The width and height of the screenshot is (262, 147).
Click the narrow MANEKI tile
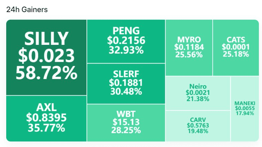point(245,109)
